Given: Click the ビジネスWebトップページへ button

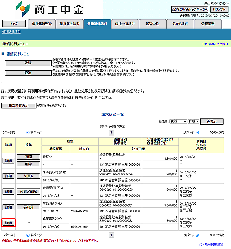Looking at the screenshot, I should (x=189, y=9).
